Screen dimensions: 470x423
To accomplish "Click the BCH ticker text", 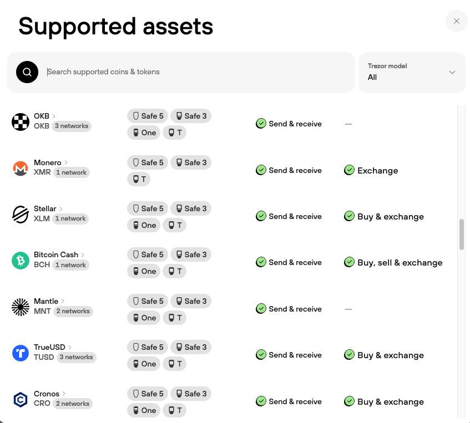I will click(42, 265).
